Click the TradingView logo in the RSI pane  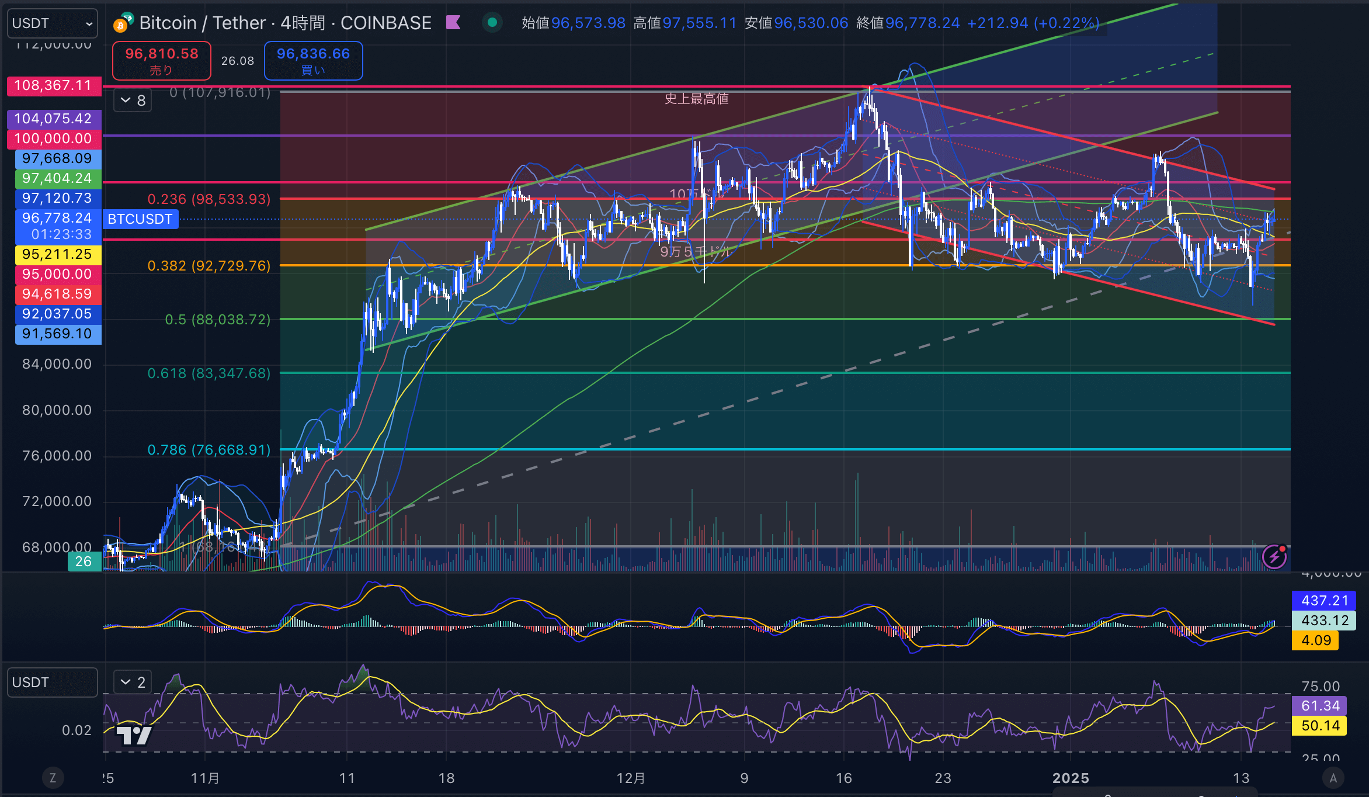pos(134,734)
